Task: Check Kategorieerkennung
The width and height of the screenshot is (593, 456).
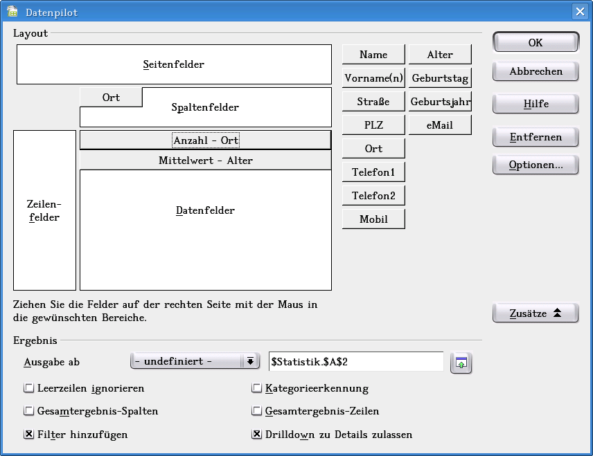Action: (256, 388)
